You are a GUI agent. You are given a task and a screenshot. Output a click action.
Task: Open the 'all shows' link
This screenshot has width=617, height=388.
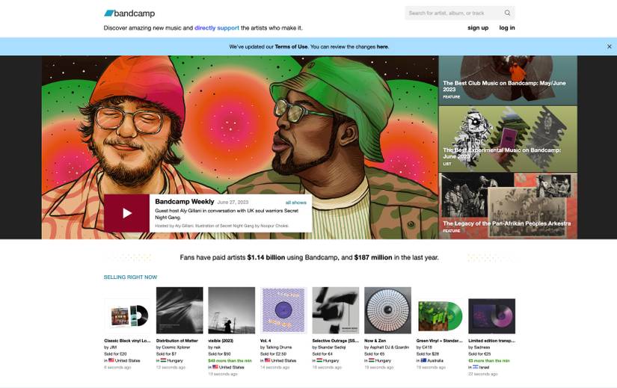[296, 203]
